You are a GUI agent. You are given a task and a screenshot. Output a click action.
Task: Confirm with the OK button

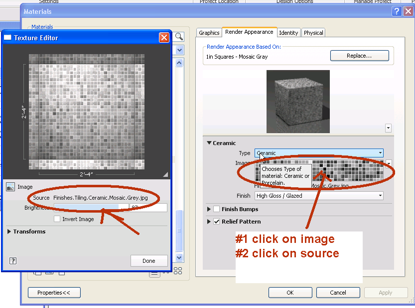pyautogui.click(x=290, y=293)
